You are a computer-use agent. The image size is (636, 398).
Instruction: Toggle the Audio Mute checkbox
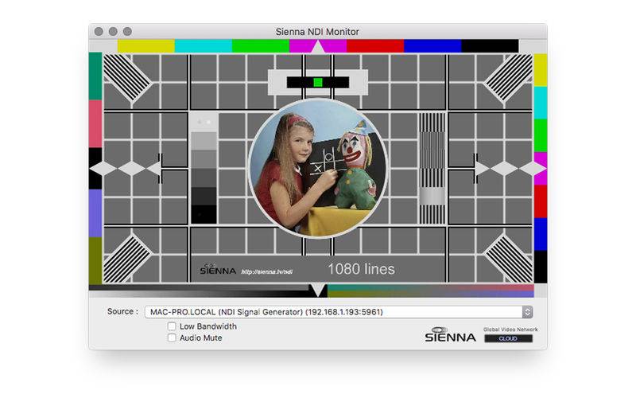[172, 338]
